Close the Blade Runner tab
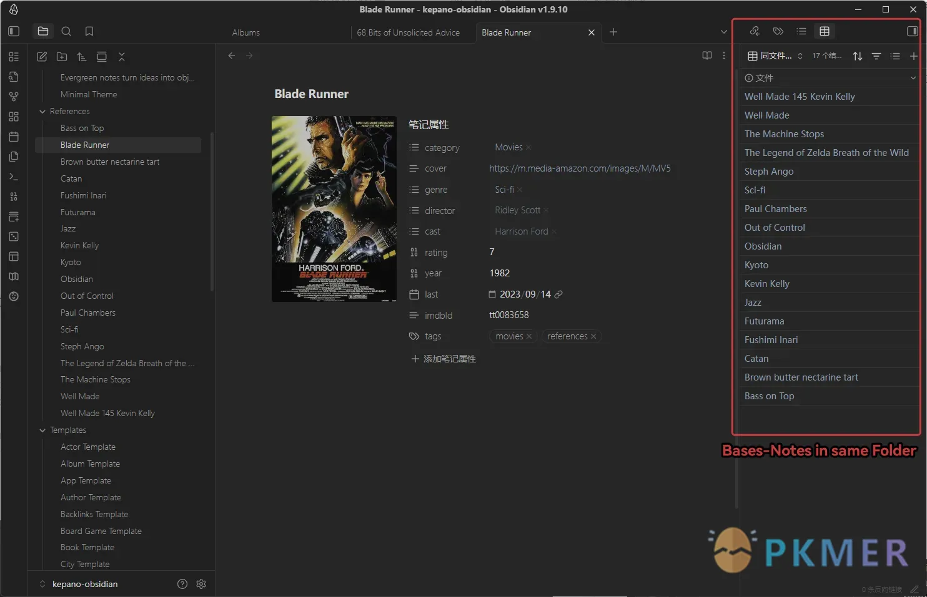Screen dimensions: 927x597 592,32
